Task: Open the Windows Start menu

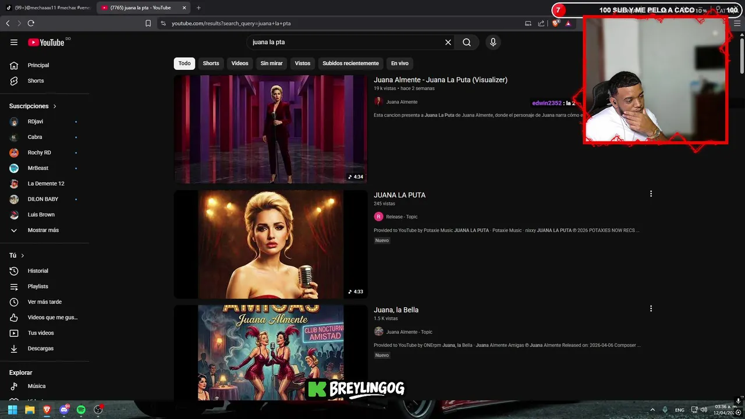Action: click(12, 410)
